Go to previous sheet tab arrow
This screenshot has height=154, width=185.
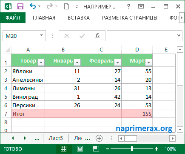(13, 138)
